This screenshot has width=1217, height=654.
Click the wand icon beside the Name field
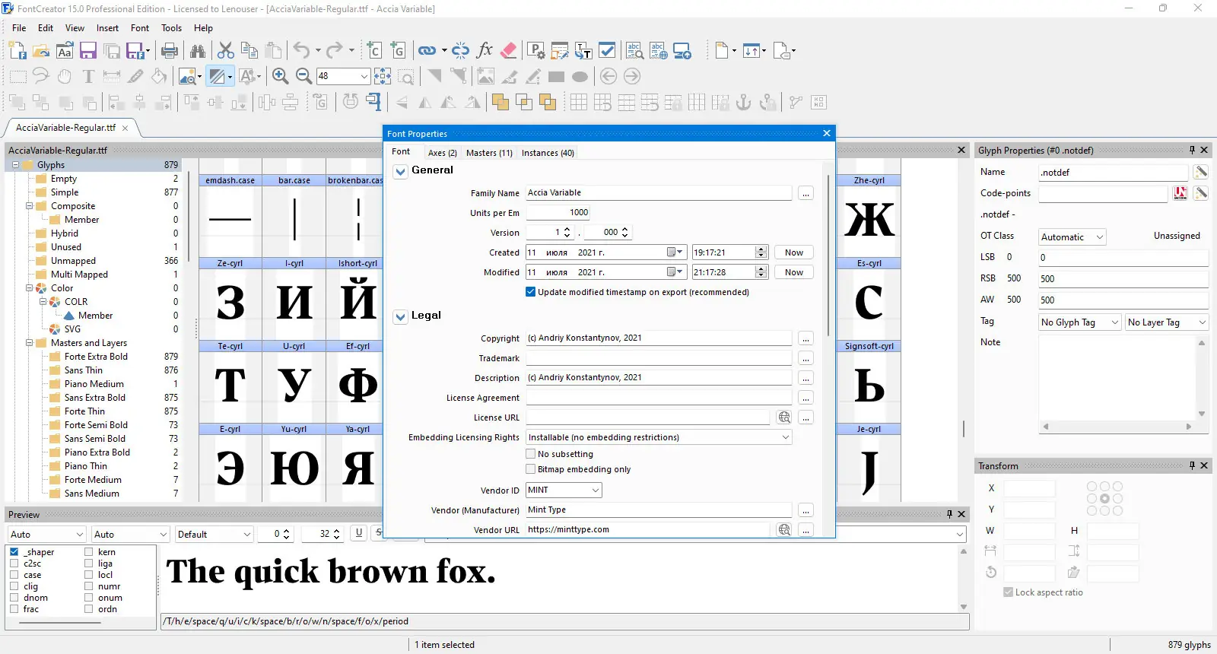(1200, 172)
